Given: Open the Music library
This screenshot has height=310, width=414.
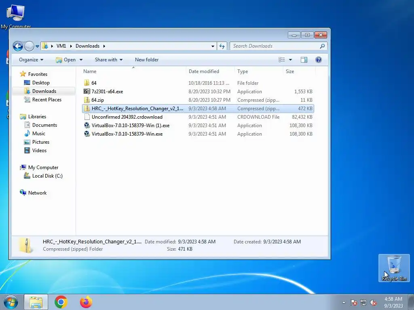Looking at the screenshot, I should [38, 133].
